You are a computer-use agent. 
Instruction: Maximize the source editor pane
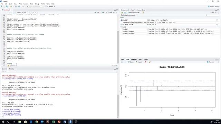(x=117, y=10)
